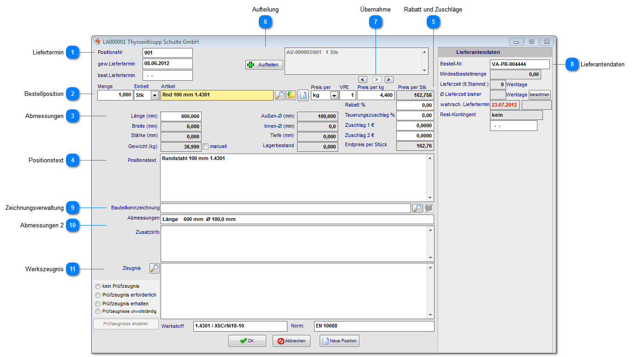Click the Teuerungszuschlag % input field
This screenshot has height=357, width=632.
(415, 115)
